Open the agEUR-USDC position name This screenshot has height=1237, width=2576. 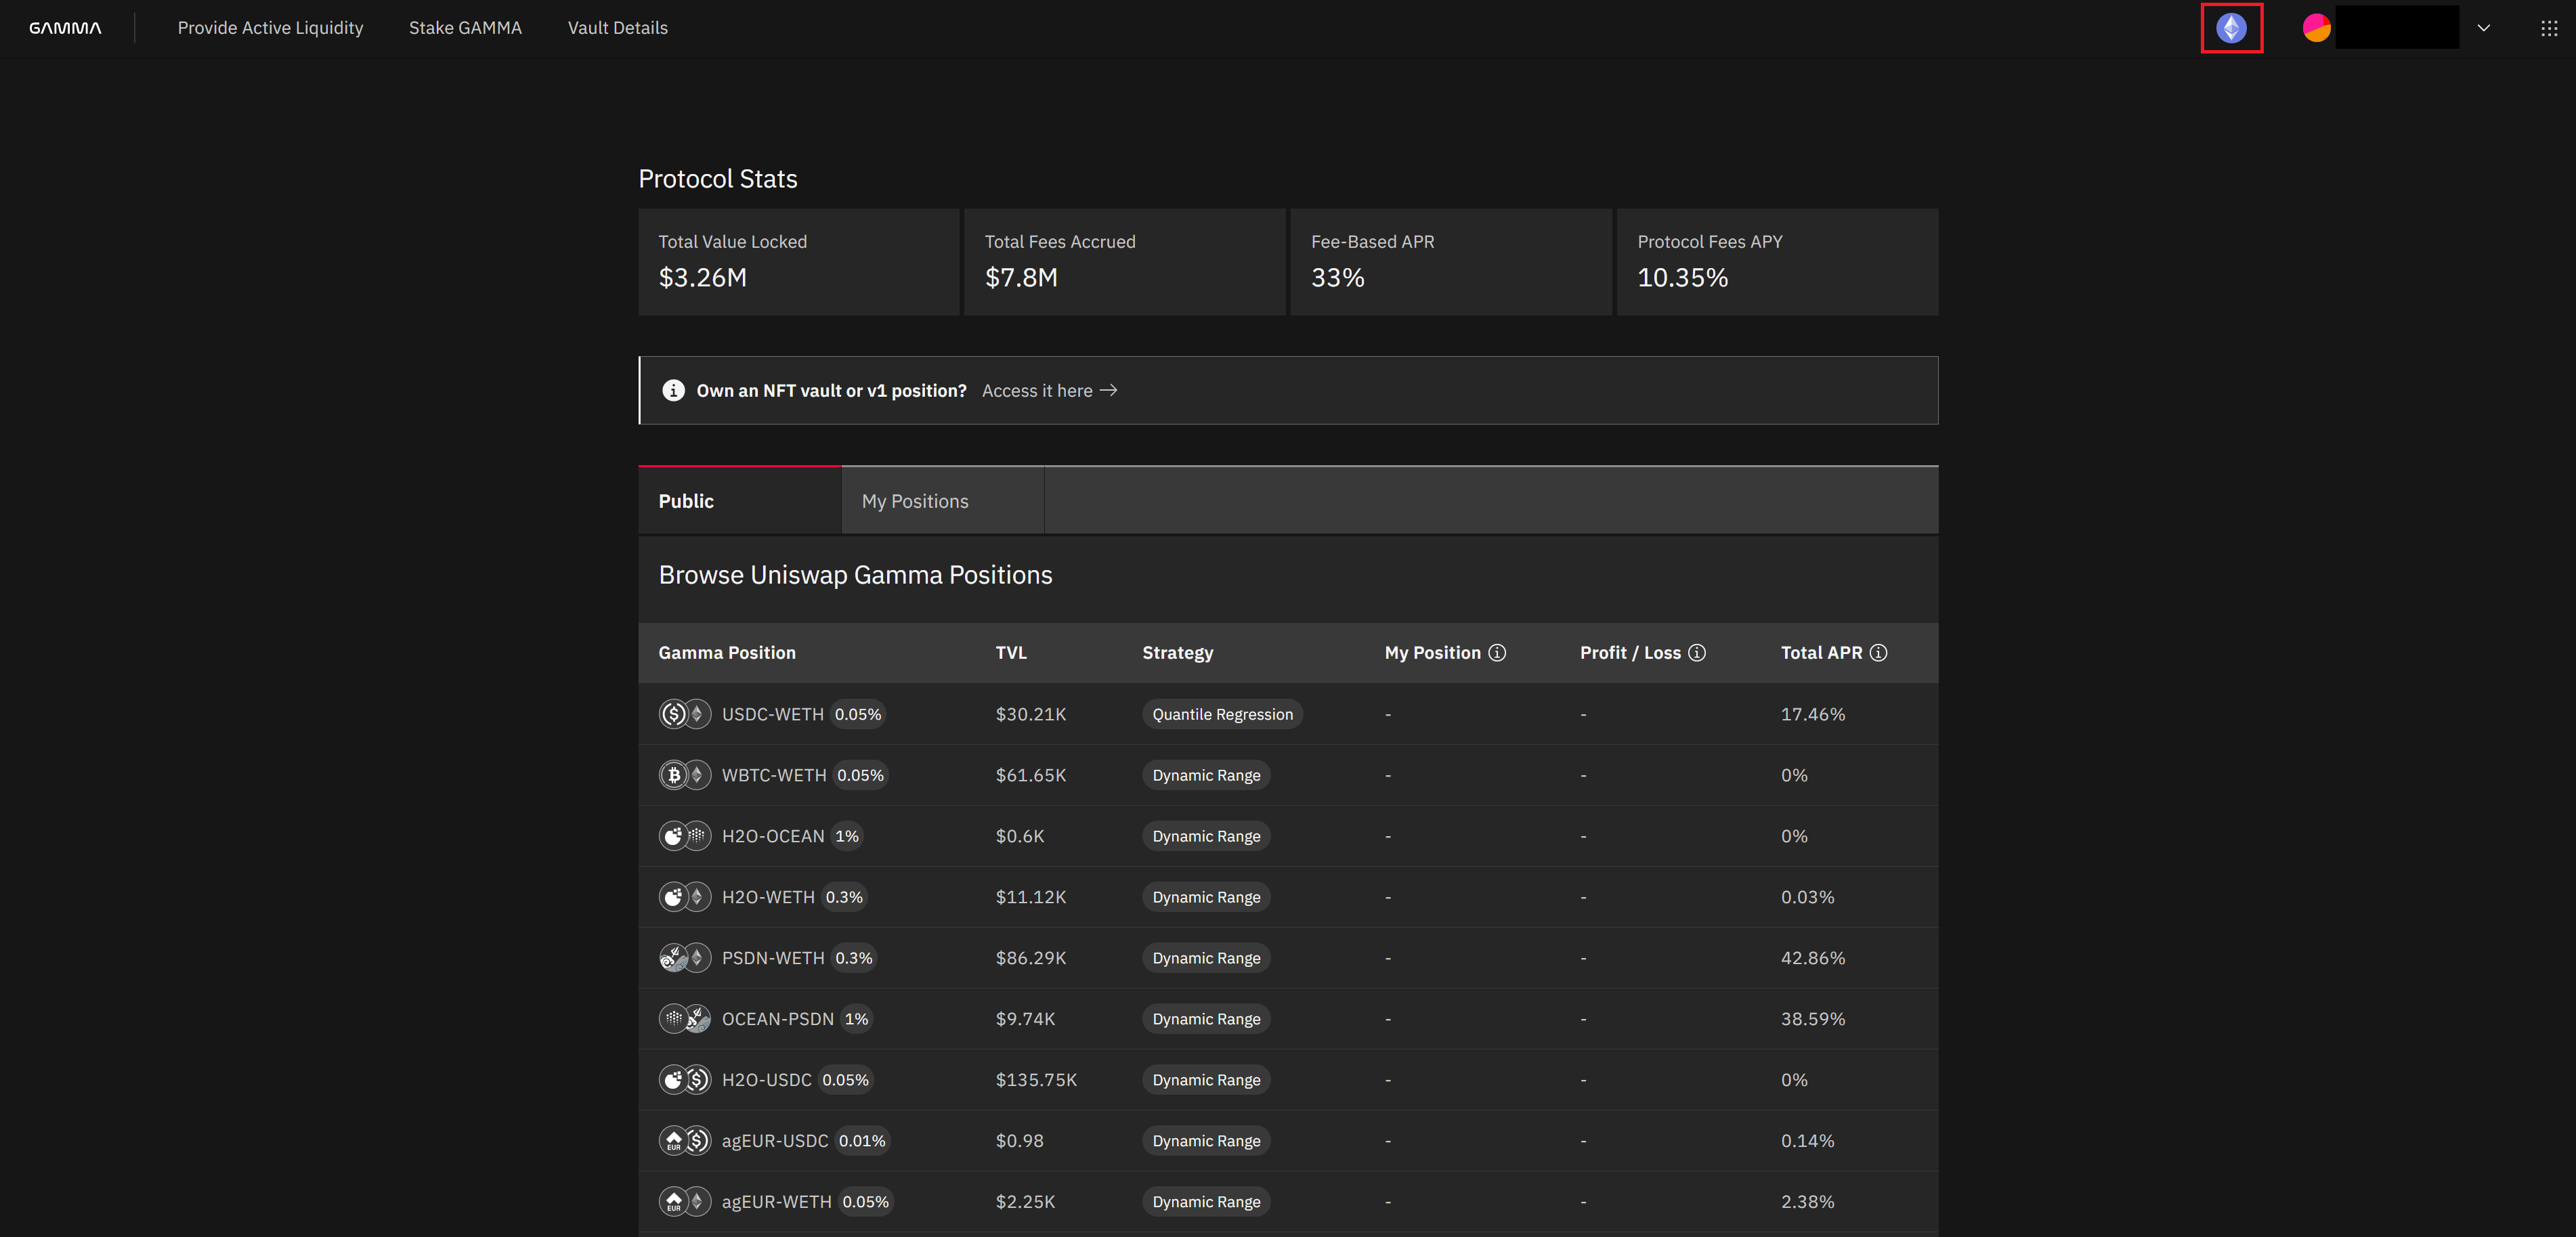[775, 1141]
